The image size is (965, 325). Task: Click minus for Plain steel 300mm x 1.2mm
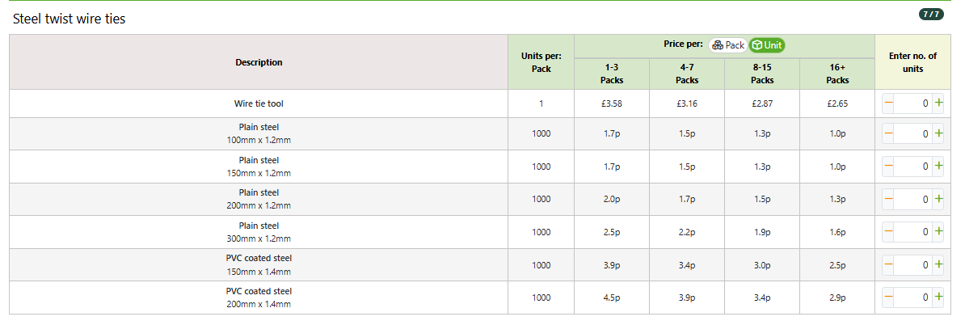coord(888,232)
